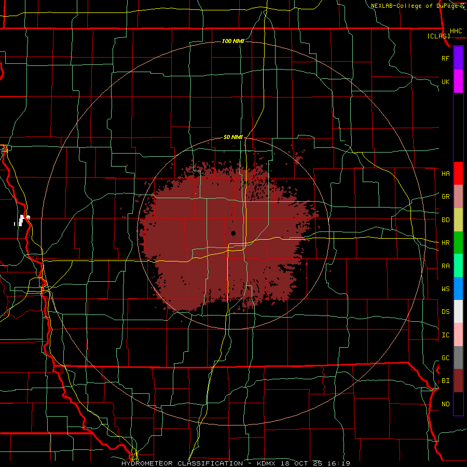Click the magenta UK legend color swatch
The image size is (467, 467).
click(x=458, y=81)
